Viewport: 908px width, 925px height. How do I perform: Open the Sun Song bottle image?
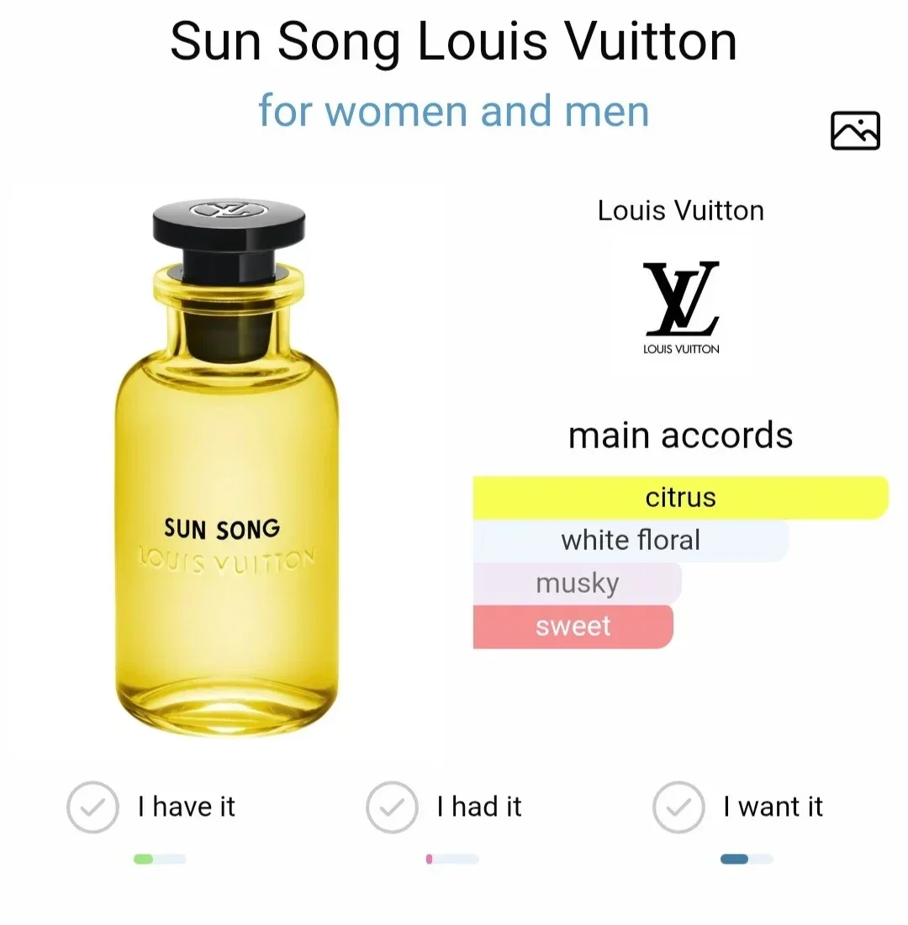point(227,471)
